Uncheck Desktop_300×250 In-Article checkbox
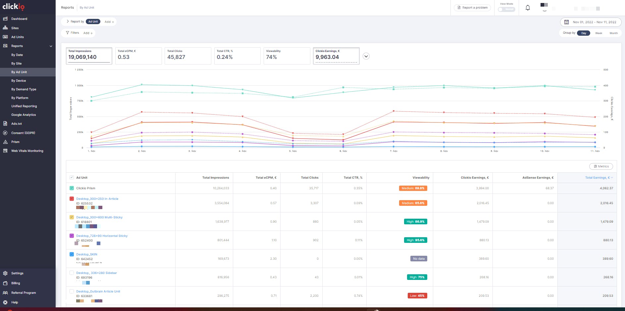Viewport: 625px width, 311px height. [72, 199]
